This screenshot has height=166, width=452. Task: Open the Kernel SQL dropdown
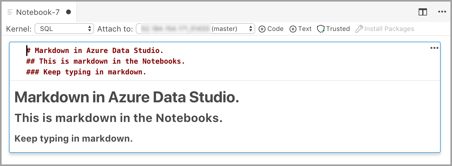point(64,29)
